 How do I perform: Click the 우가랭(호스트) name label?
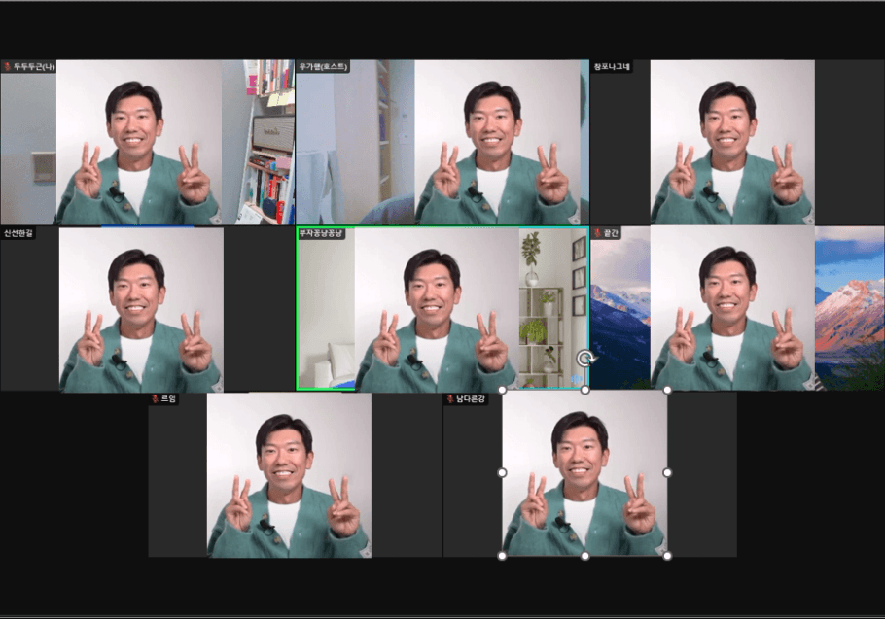tap(324, 67)
